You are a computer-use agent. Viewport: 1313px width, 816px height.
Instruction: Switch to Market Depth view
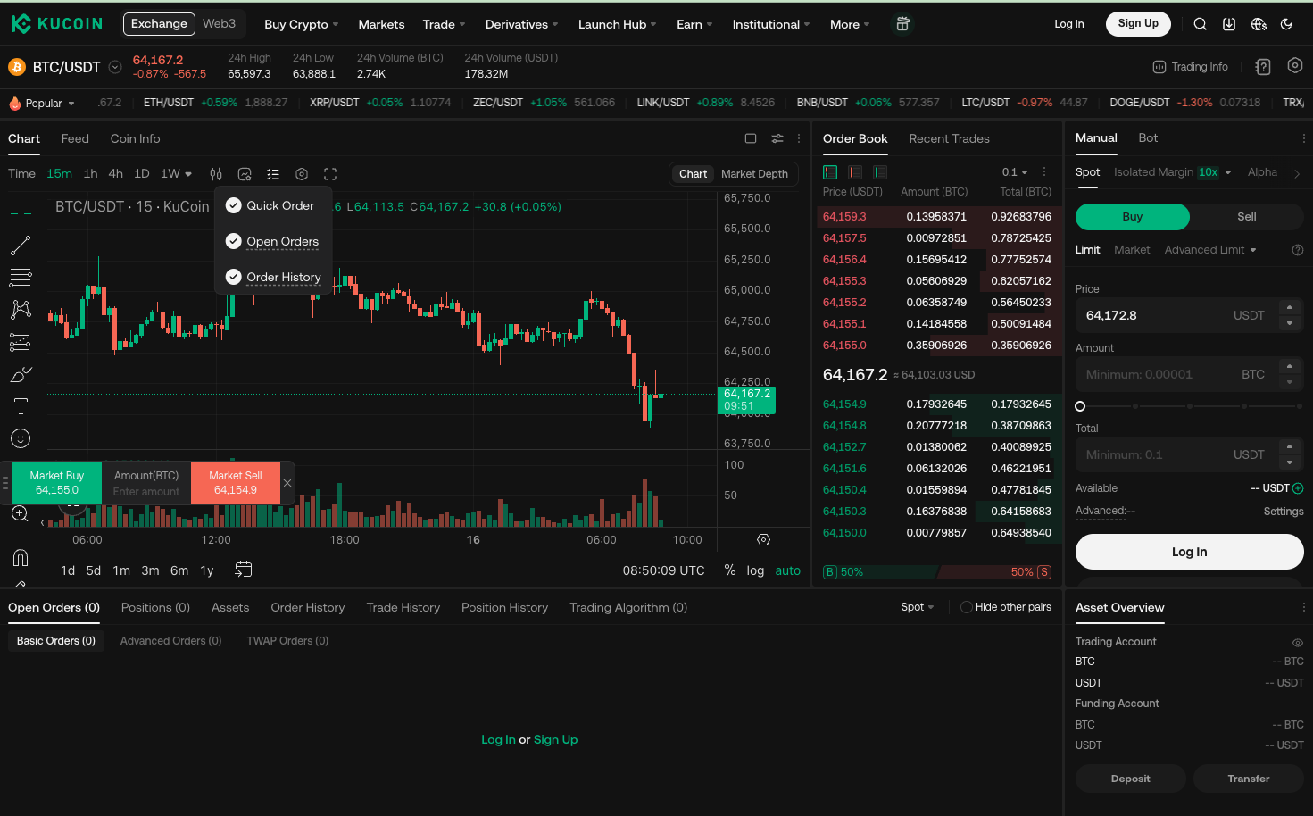[754, 174]
